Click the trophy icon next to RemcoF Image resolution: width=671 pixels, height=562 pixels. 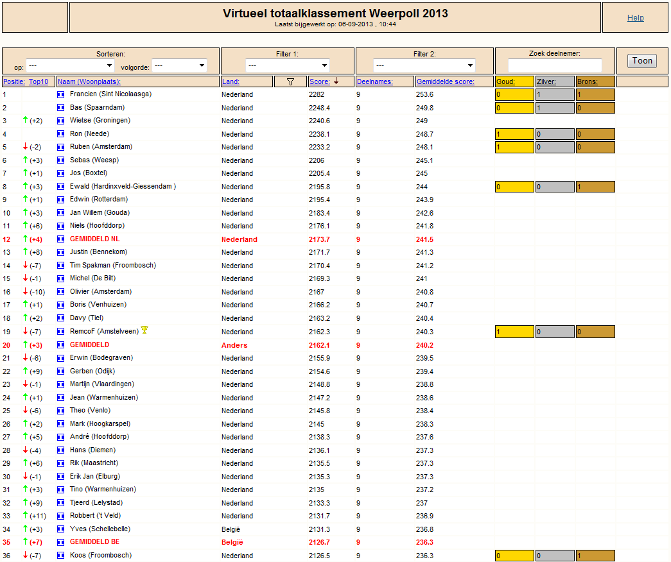click(144, 330)
